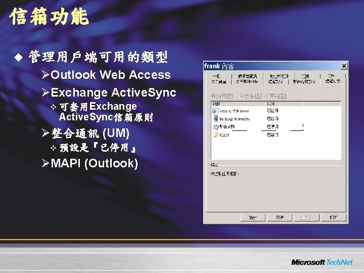Screen dimensions: 364x273
Task: Open the 使用者資訊 tab
Action: (247, 76)
